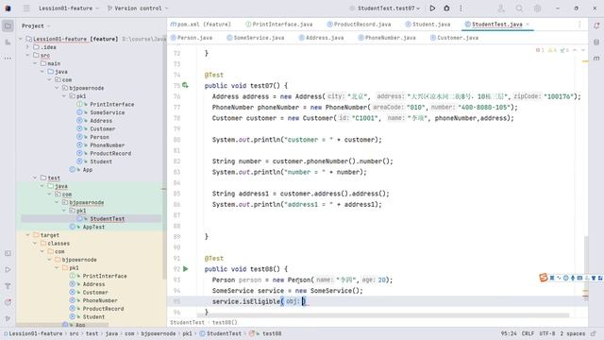The height and width of the screenshot is (340, 604).
Task: Click bjpowernode in the status bar path
Action: coord(158,333)
